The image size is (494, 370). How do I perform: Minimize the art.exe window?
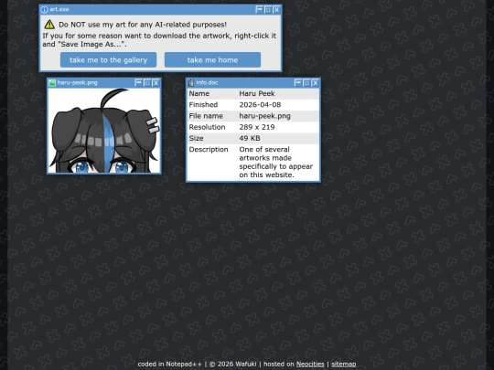point(259,9)
